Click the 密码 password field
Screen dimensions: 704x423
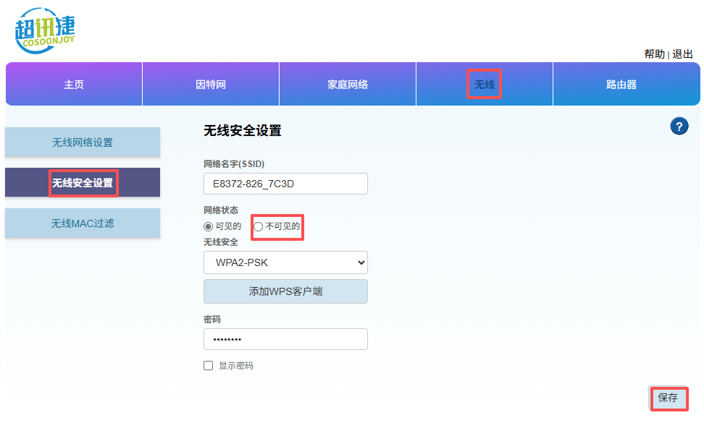pyautogui.click(x=285, y=338)
